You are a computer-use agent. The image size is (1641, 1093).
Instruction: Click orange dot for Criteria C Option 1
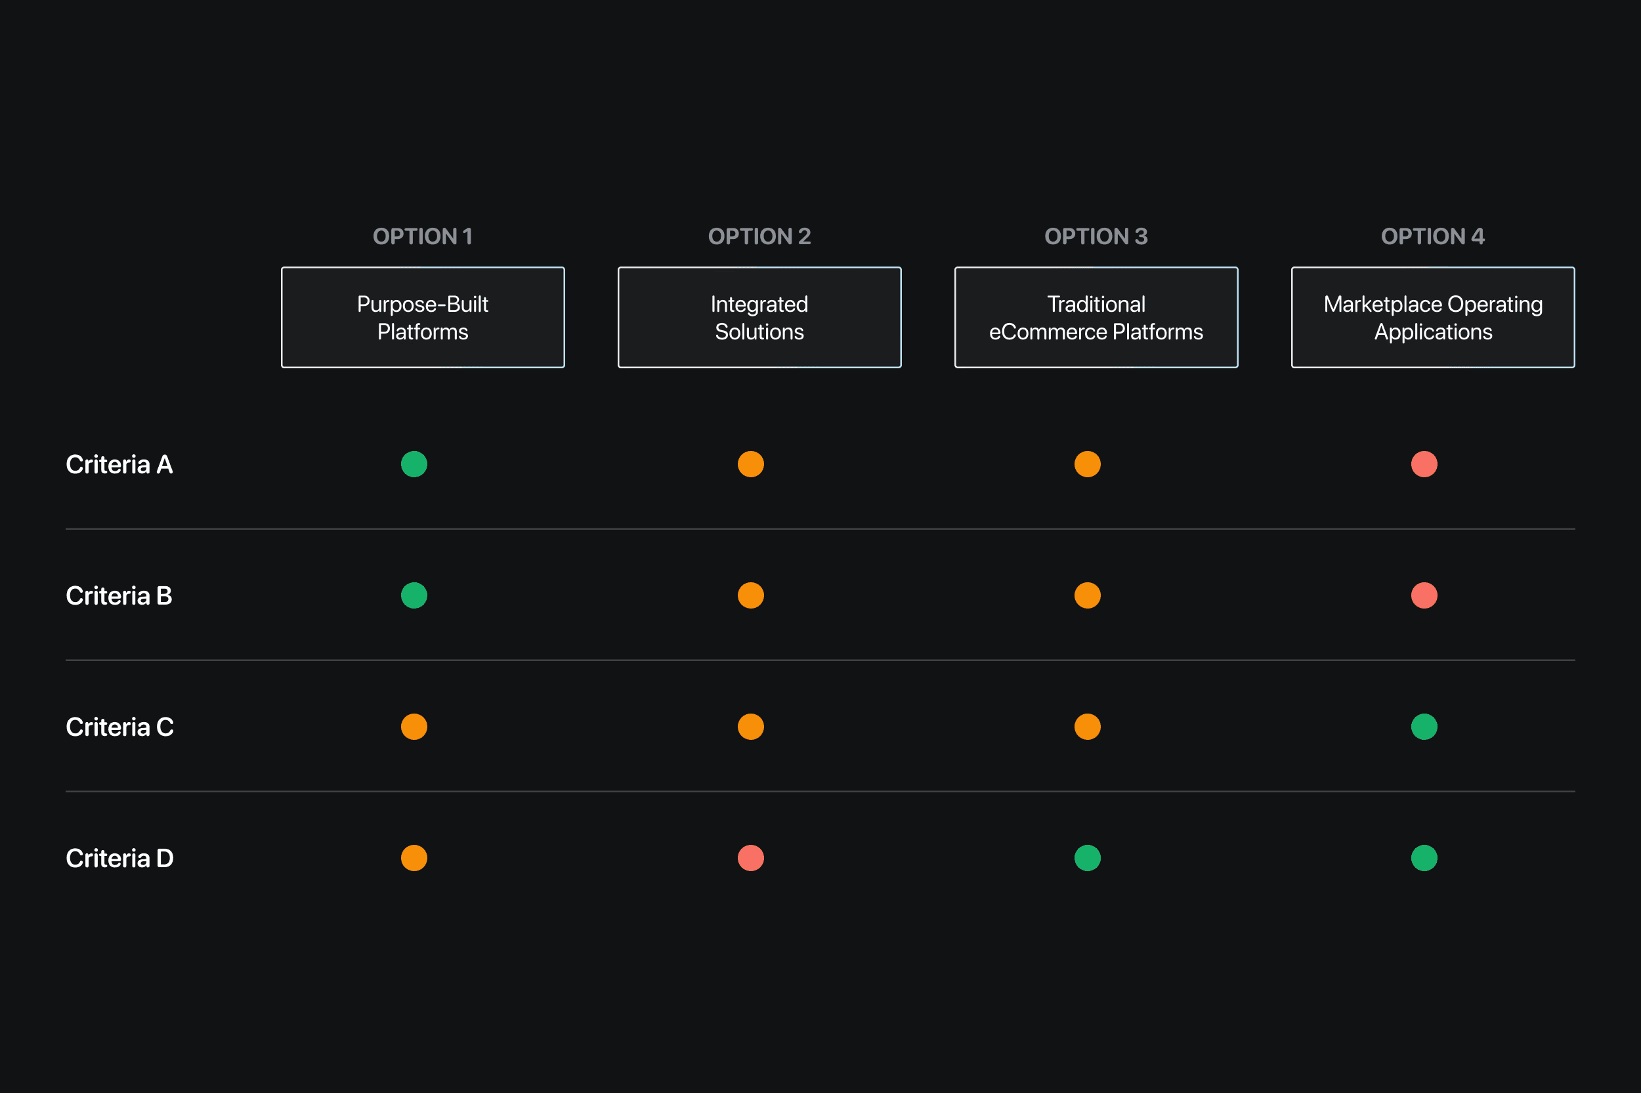tap(414, 726)
